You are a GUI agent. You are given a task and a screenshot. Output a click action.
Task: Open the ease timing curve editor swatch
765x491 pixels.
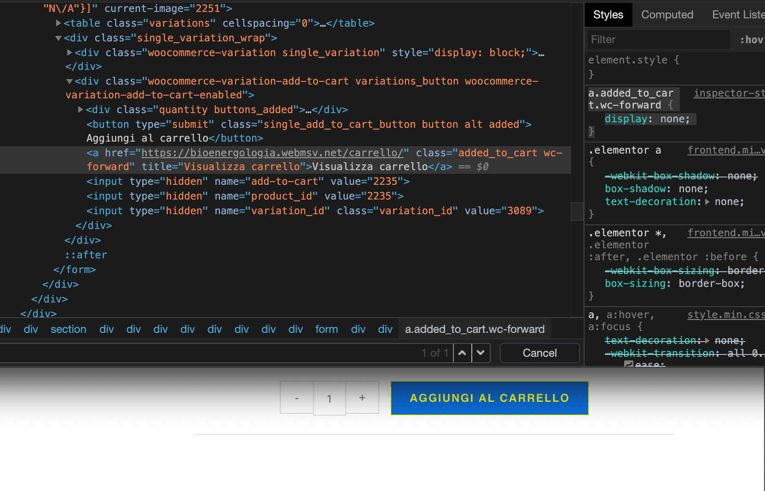click(628, 365)
